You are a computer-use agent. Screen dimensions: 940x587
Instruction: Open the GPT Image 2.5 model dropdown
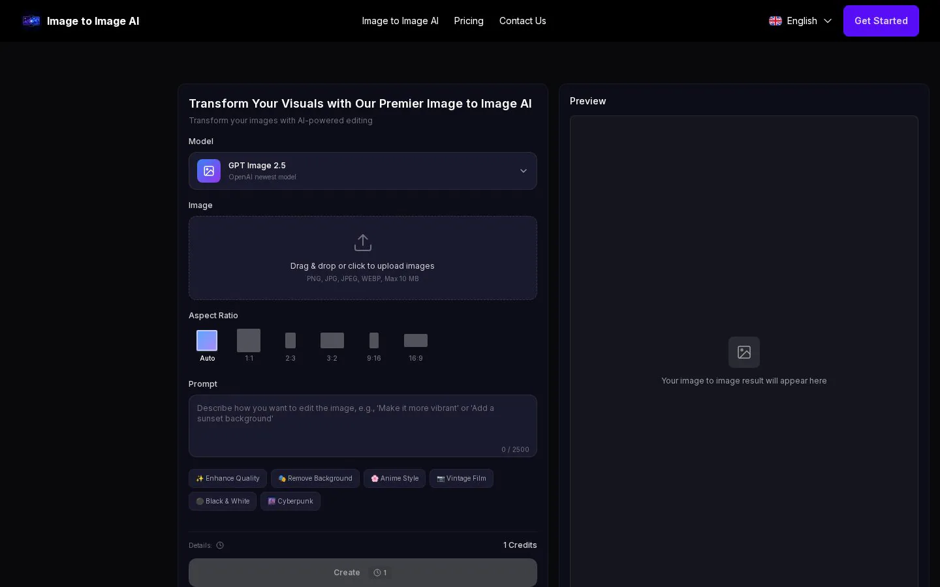(363, 171)
